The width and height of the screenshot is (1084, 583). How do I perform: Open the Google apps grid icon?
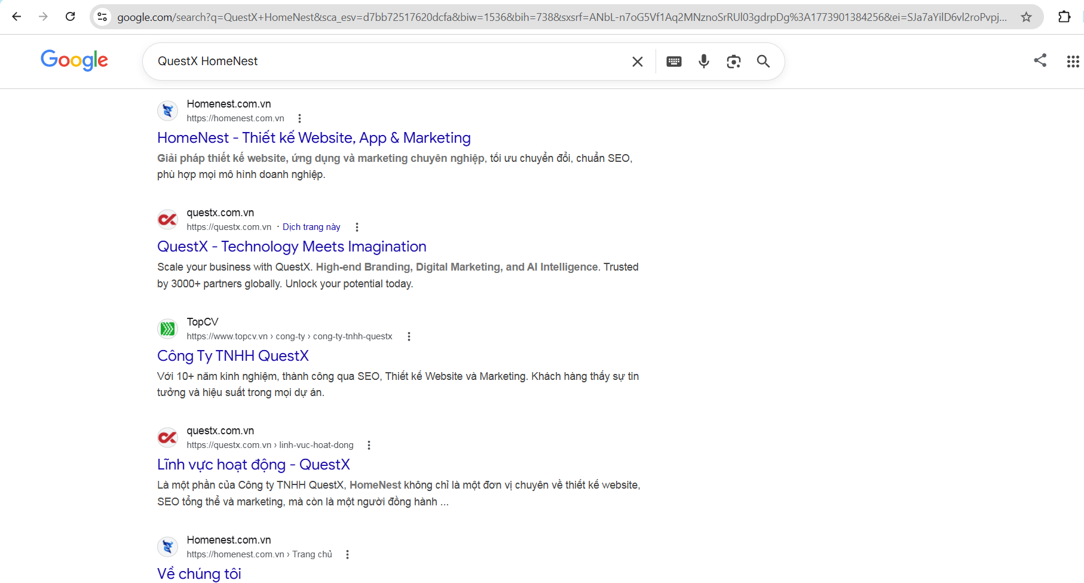point(1071,61)
